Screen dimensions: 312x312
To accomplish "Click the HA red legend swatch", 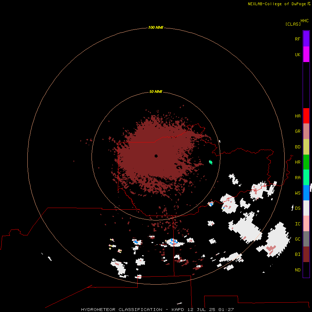I will click(306, 116).
